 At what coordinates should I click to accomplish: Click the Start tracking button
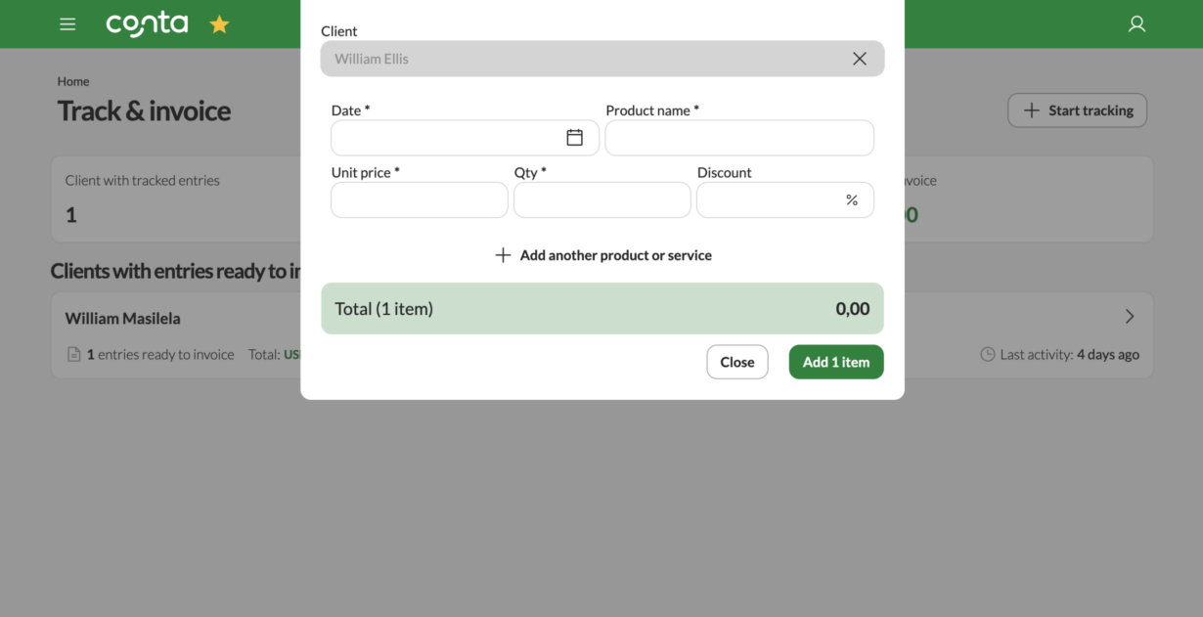(1077, 110)
